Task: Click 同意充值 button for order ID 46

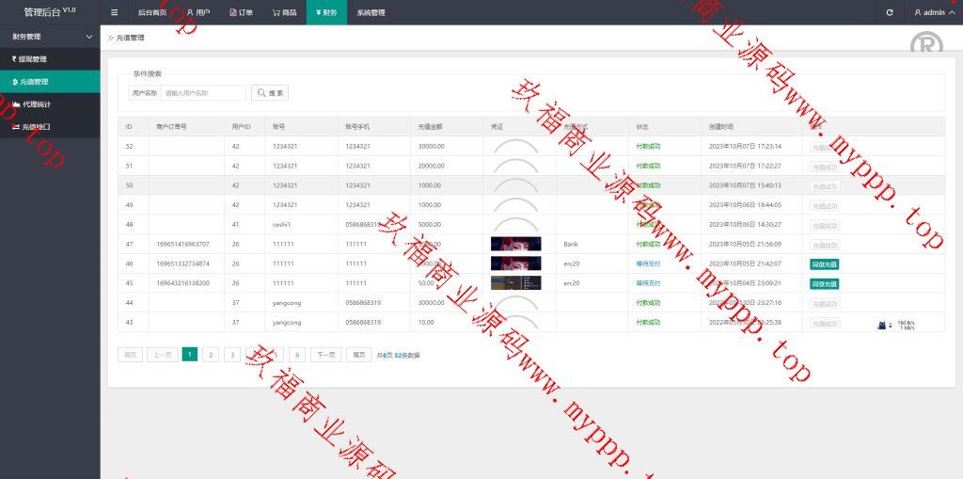Action: 824,264
